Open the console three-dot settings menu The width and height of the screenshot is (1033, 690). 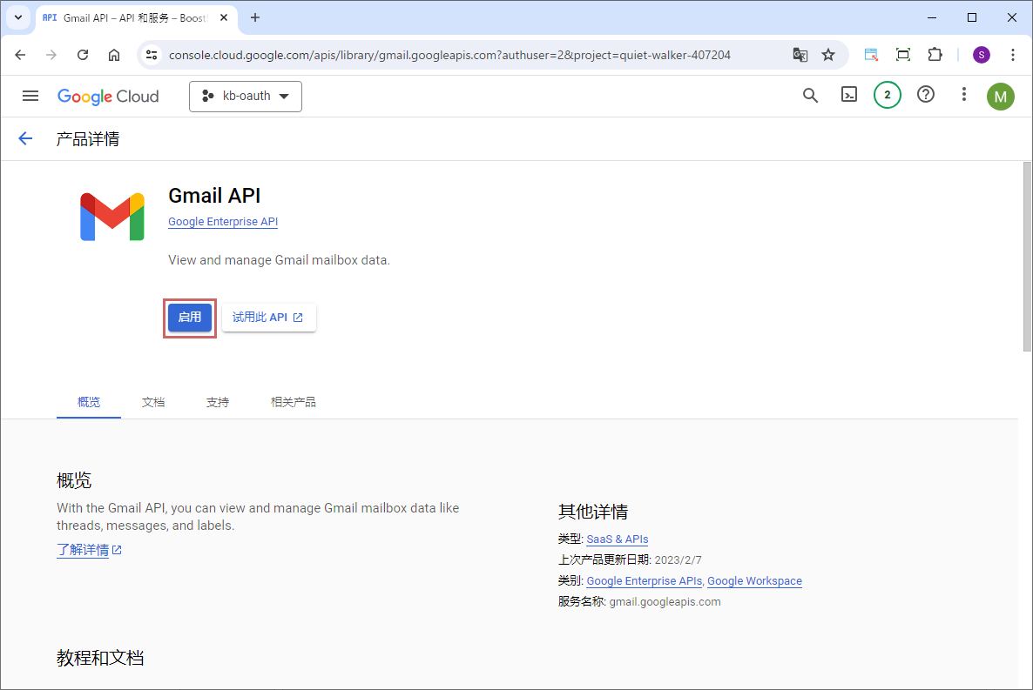pyautogui.click(x=963, y=96)
